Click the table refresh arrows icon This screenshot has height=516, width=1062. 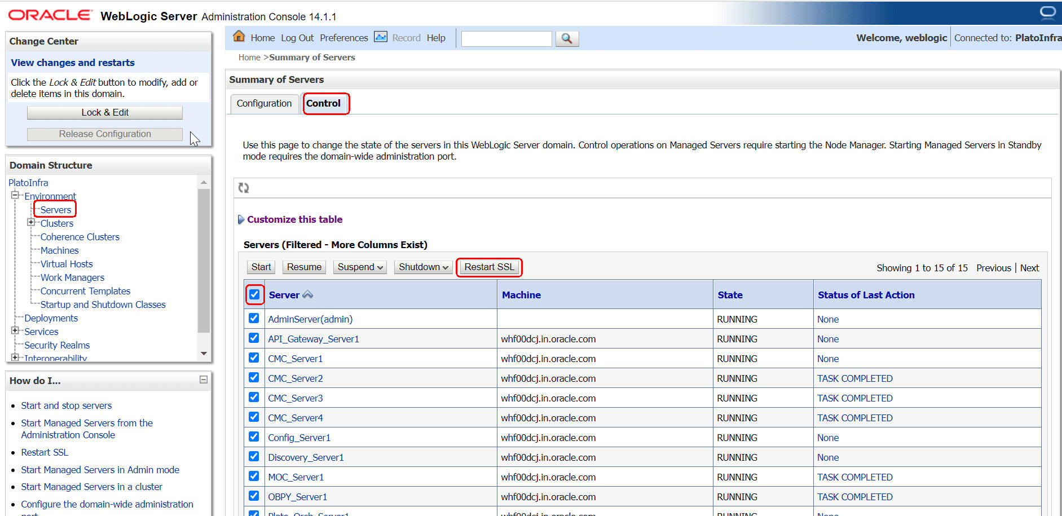coord(244,188)
